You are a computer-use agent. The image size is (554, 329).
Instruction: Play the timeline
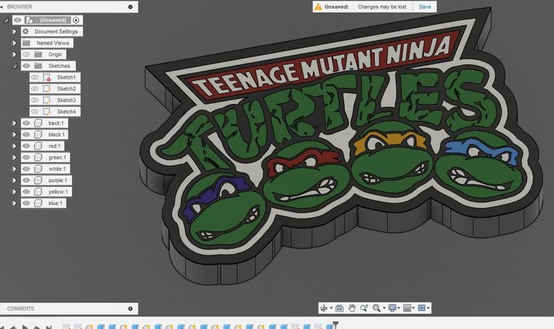point(25,327)
